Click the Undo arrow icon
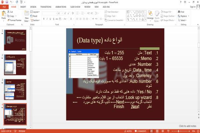The width and height of the screenshot is (200, 133). click(11, 2)
